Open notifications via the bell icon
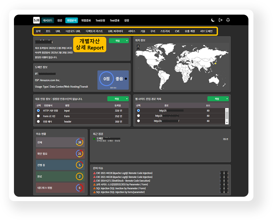273x220 pixels. (228, 20)
